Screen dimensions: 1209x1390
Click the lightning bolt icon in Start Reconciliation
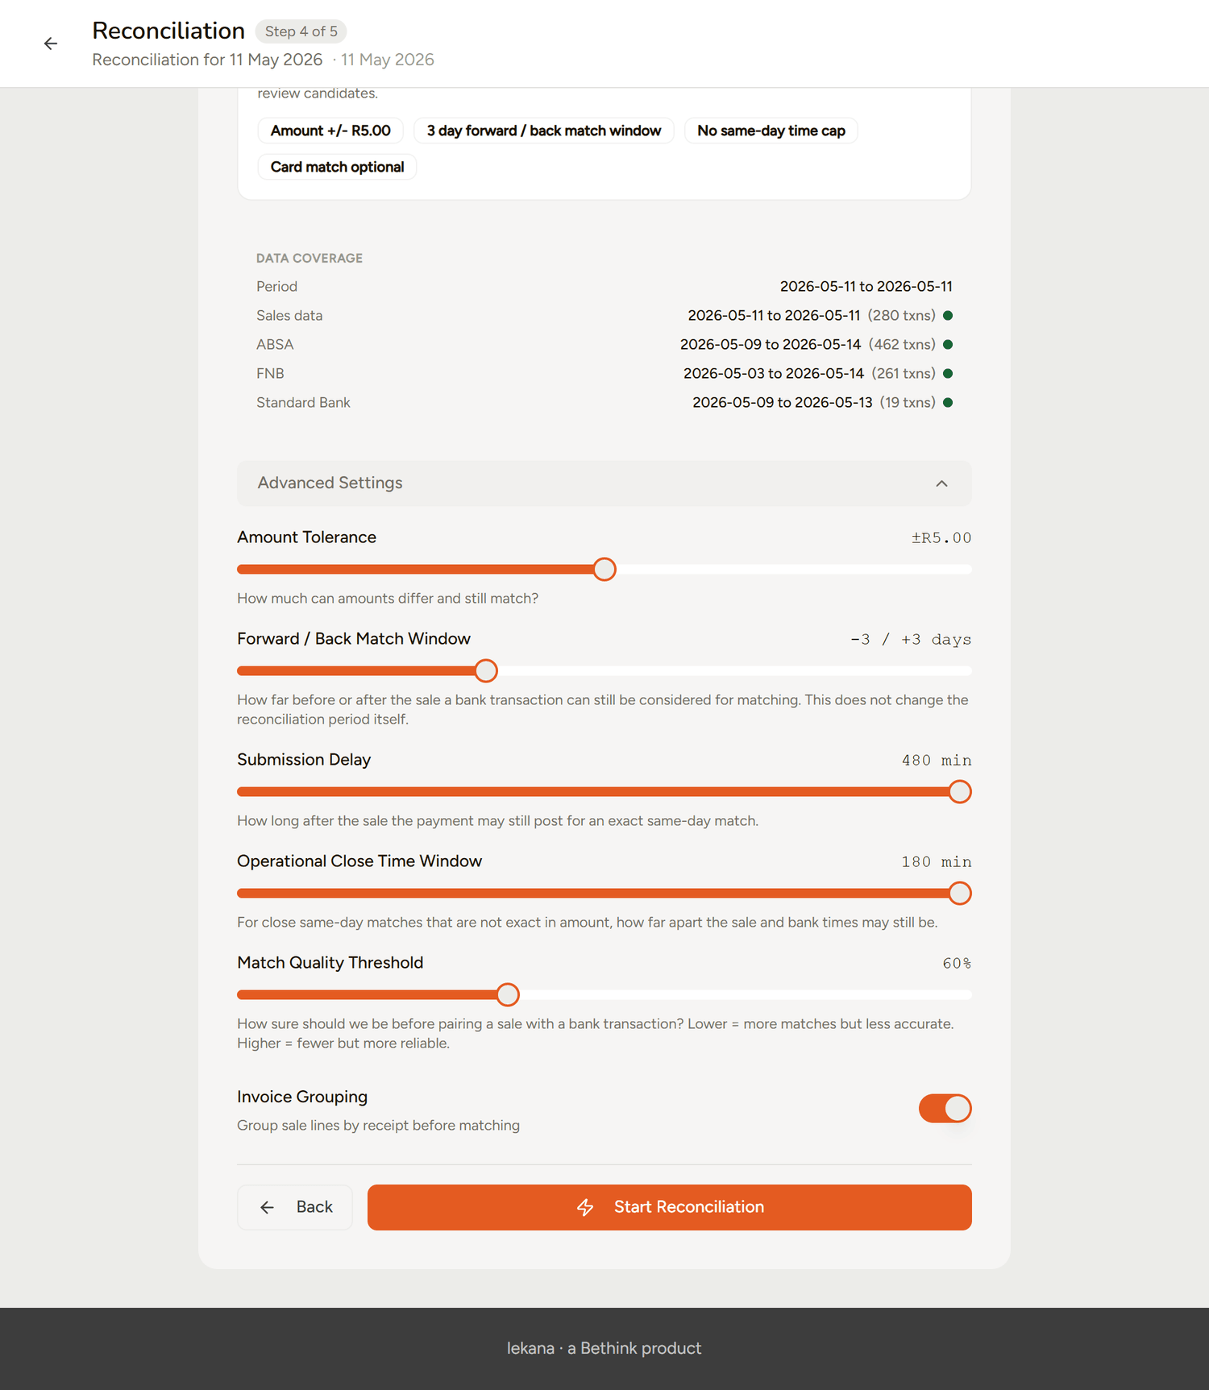click(585, 1207)
